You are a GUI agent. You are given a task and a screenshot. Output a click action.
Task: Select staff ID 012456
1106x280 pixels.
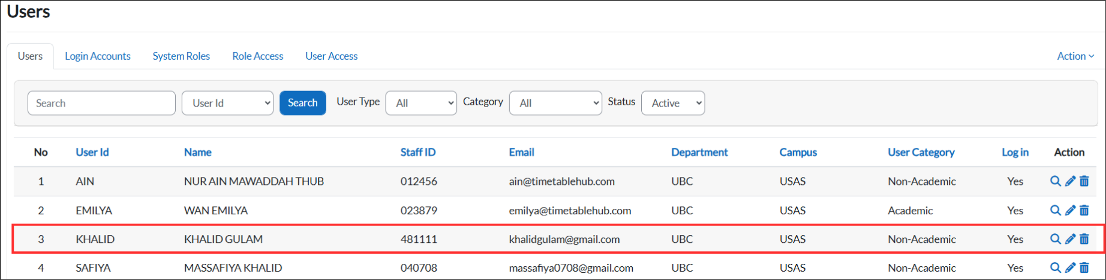419,181
